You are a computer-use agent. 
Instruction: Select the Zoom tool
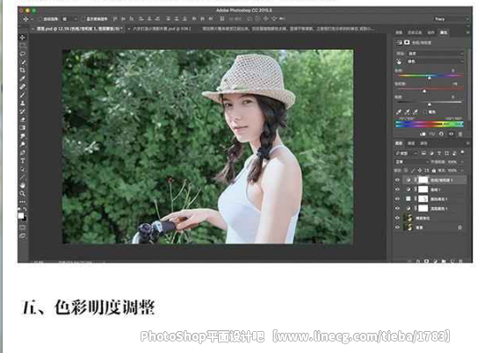pyautogui.click(x=22, y=193)
